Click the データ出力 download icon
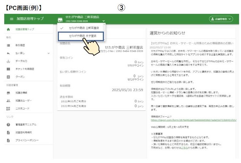 (8, 61)
